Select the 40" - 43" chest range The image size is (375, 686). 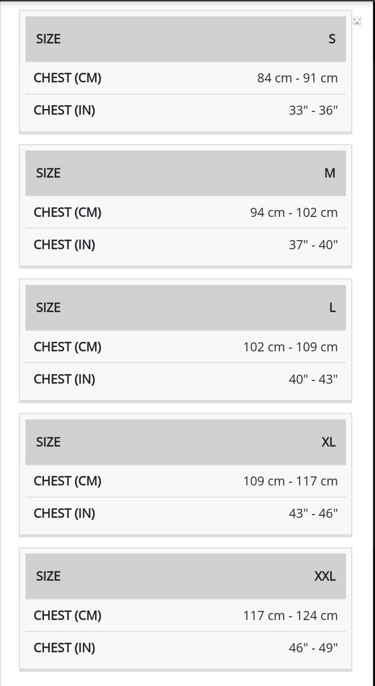tap(313, 380)
